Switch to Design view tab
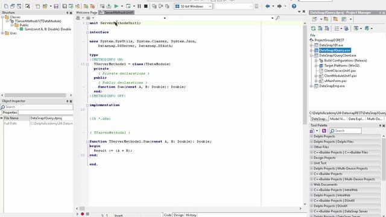386x217 pixels. (179, 215)
